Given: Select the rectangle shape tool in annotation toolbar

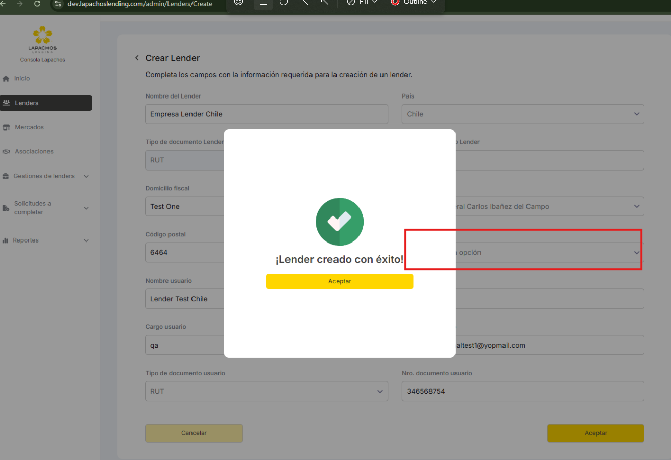Looking at the screenshot, I should click(263, 3).
